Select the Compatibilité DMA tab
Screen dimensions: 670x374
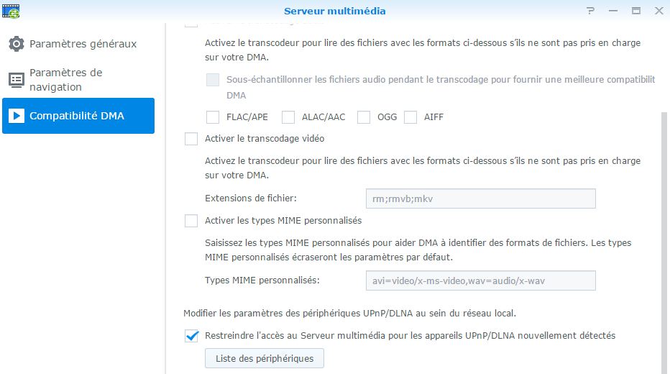[x=78, y=116]
